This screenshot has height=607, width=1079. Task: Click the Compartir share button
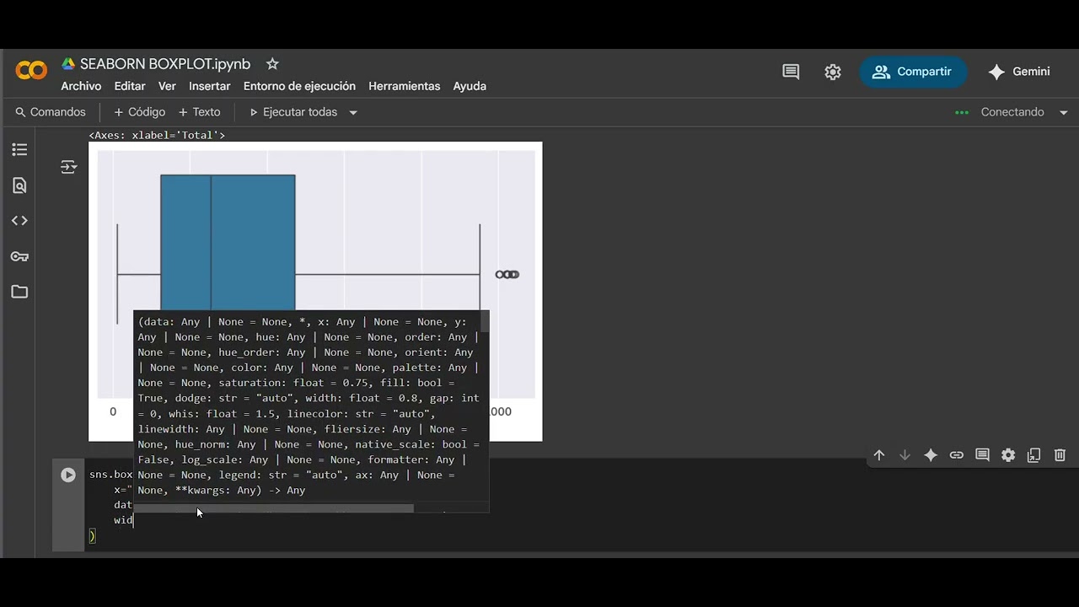[913, 72]
